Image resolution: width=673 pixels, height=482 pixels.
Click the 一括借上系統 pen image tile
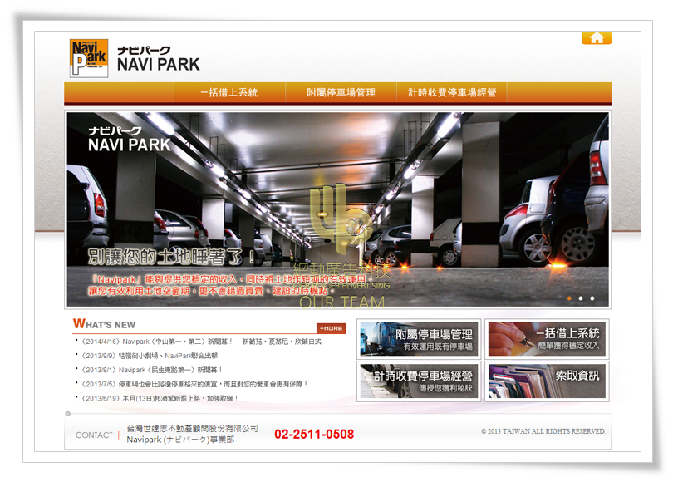(x=547, y=339)
